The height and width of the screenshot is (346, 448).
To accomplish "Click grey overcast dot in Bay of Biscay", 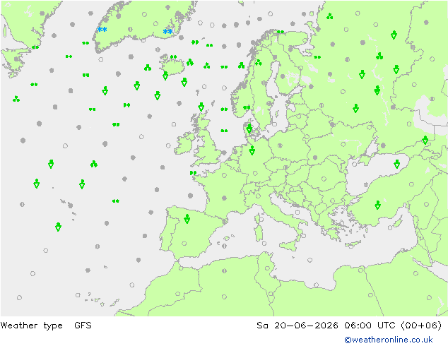I will [x=191, y=196].
